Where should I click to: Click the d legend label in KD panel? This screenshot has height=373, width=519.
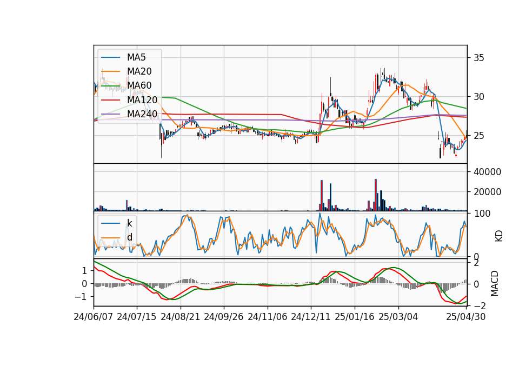[x=130, y=237]
